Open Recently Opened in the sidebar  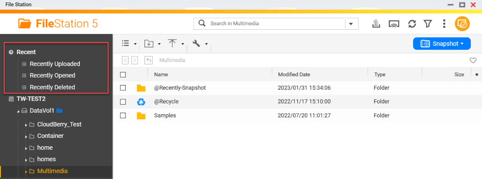coord(52,75)
